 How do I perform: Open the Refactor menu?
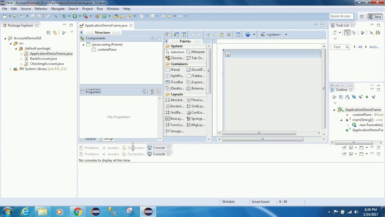[x=41, y=9]
